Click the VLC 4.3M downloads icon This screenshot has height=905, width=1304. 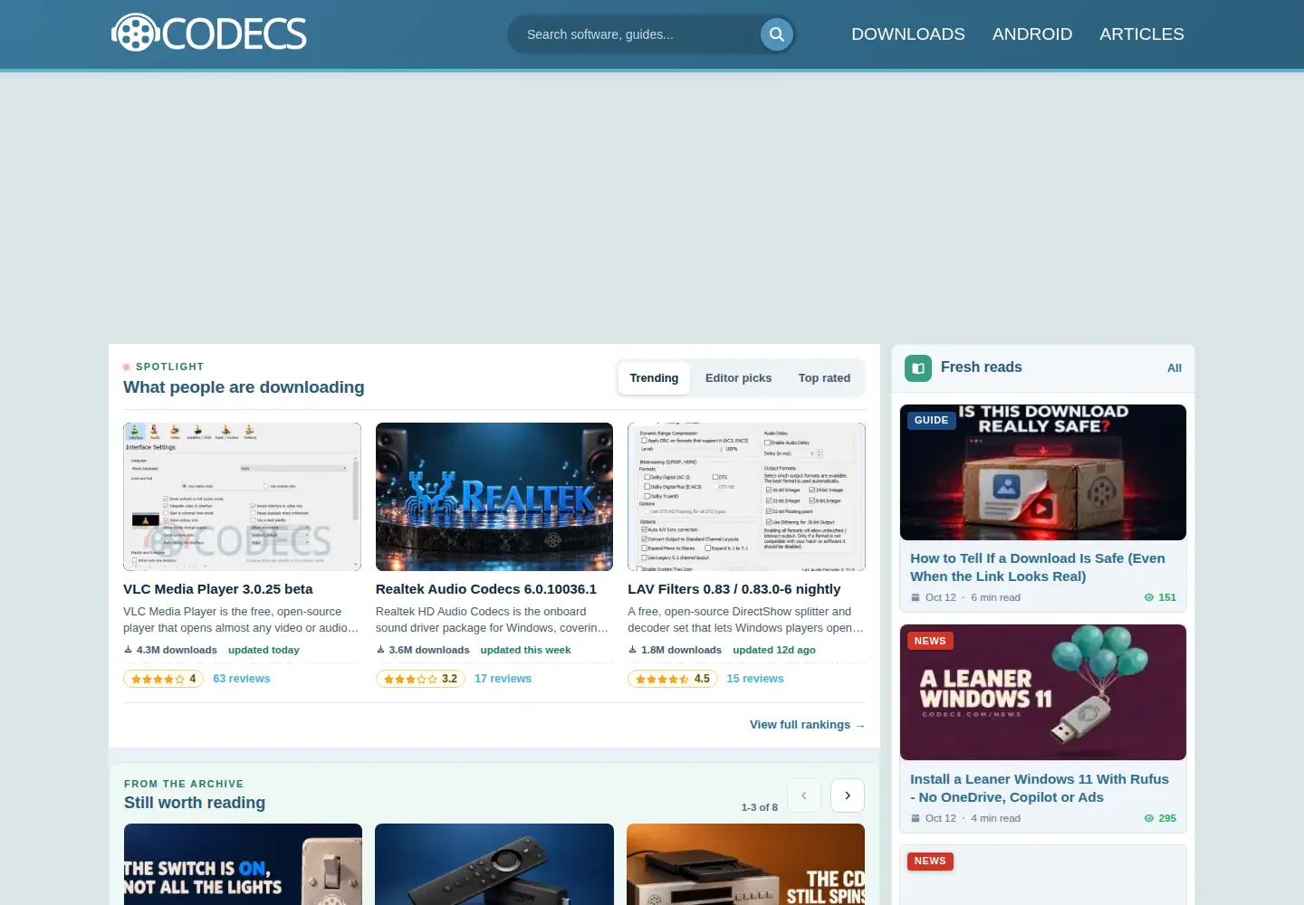click(128, 650)
